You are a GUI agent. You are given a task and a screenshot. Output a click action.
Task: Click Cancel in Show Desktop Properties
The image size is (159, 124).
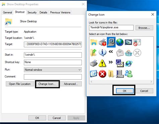pyautogui.click(x=57, y=118)
